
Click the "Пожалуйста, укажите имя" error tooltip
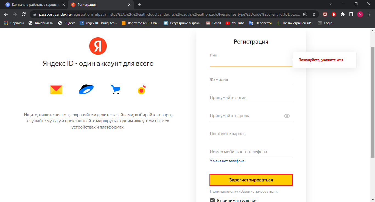click(x=324, y=60)
